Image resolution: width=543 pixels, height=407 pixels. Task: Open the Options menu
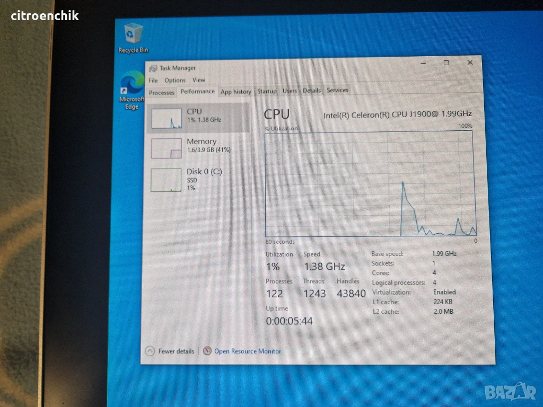[x=174, y=81]
